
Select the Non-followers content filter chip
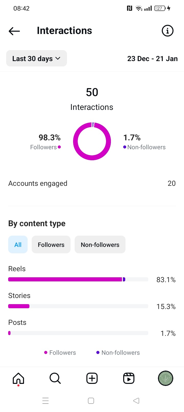pos(100,245)
